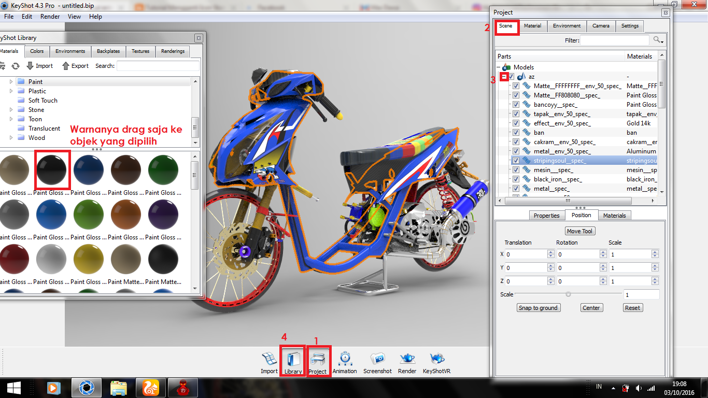Click the Search field in the KeyShot Library
The width and height of the screenshot is (708, 398).
158,66
